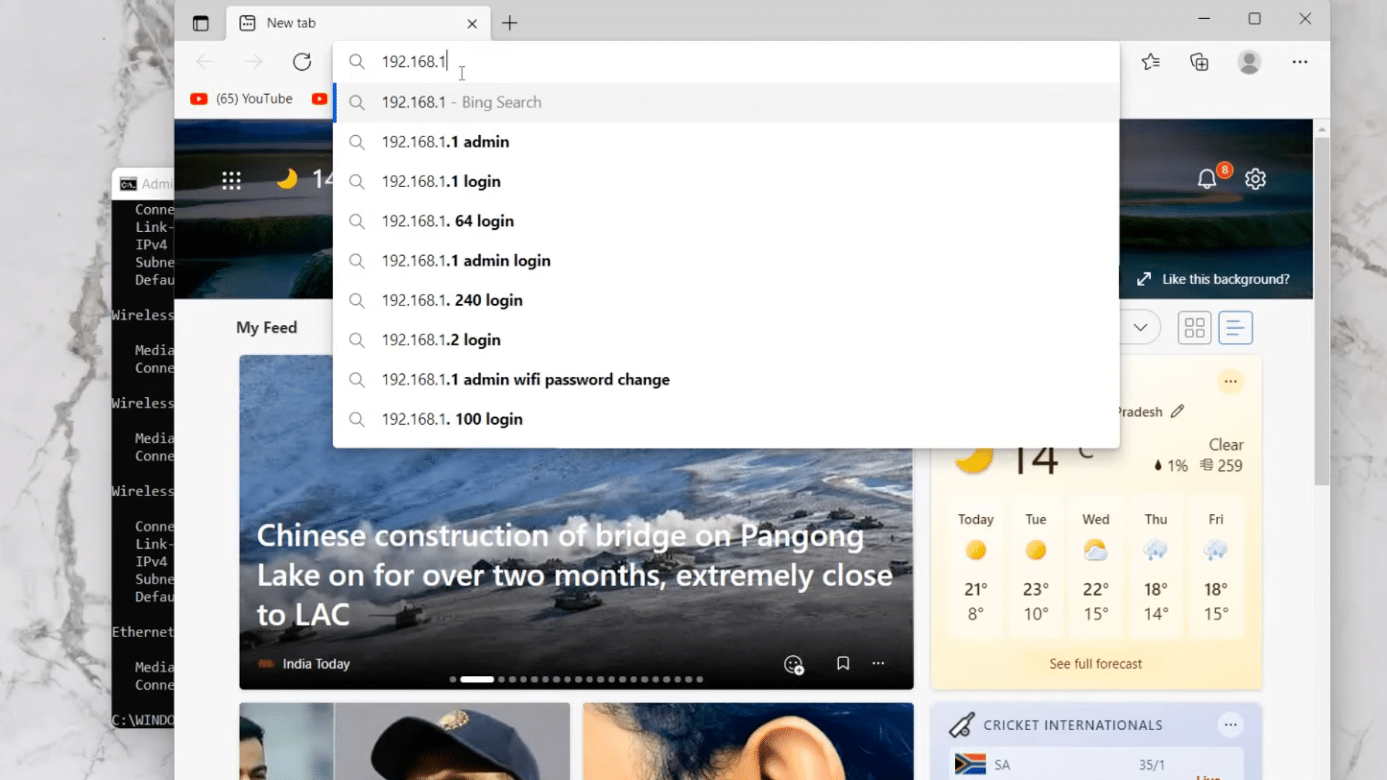Select 'admin wifi password change' suggestion

click(x=726, y=380)
